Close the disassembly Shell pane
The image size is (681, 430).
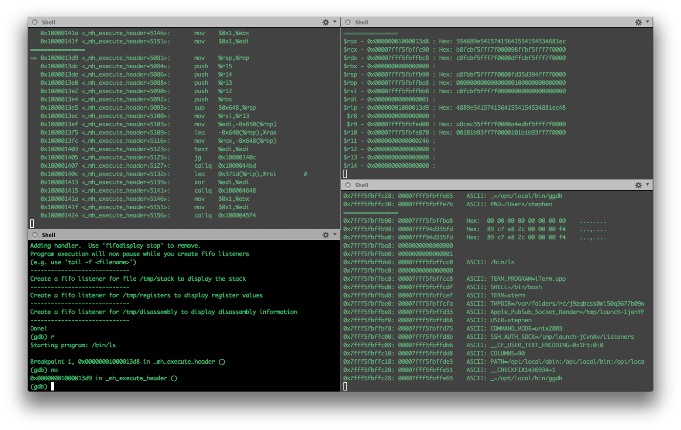(35, 22)
